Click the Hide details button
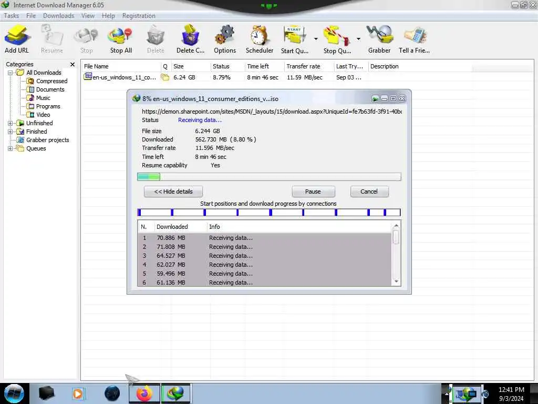Viewport: 538px width, 404px height. point(173,191)
